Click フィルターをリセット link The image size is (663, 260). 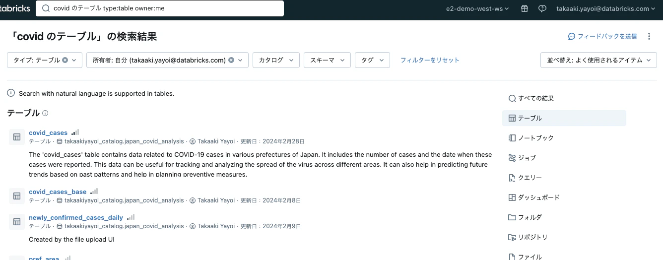(x=430, y=60)
